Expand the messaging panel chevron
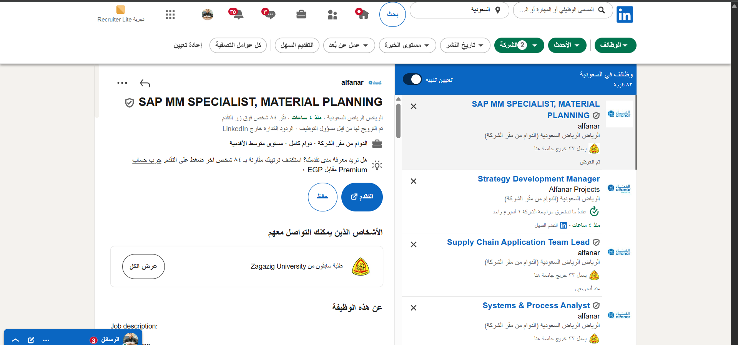 coord(15,340)
